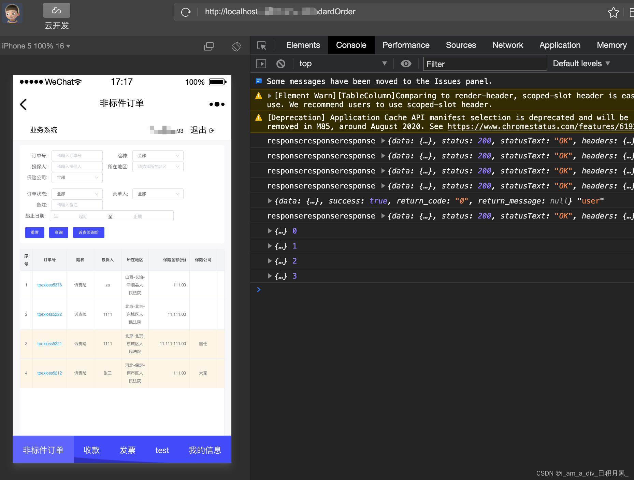
Task: Expand console object labeled 1
Action: coord(270,246)
